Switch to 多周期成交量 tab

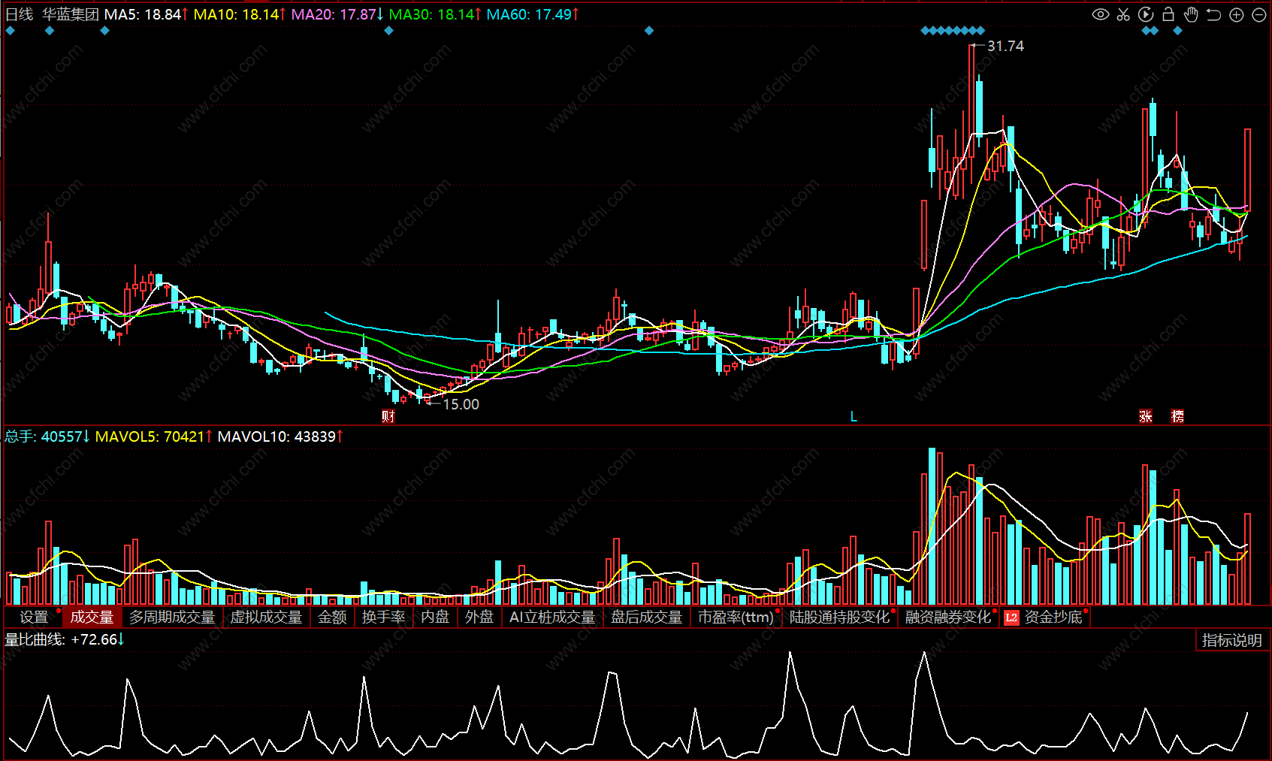[172, 617]
